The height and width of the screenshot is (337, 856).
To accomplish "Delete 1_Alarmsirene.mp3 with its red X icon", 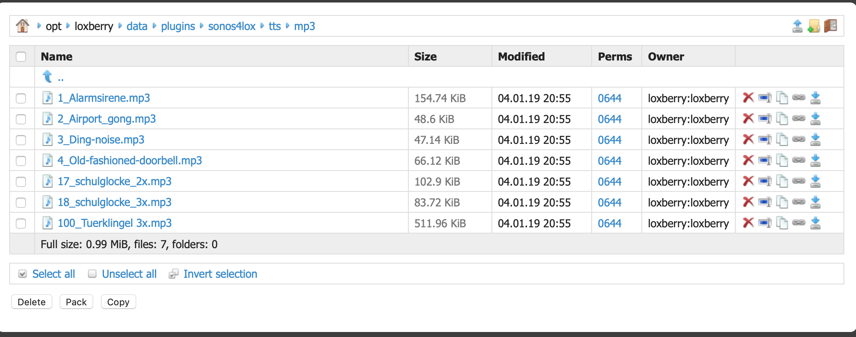I will (748, 98).
